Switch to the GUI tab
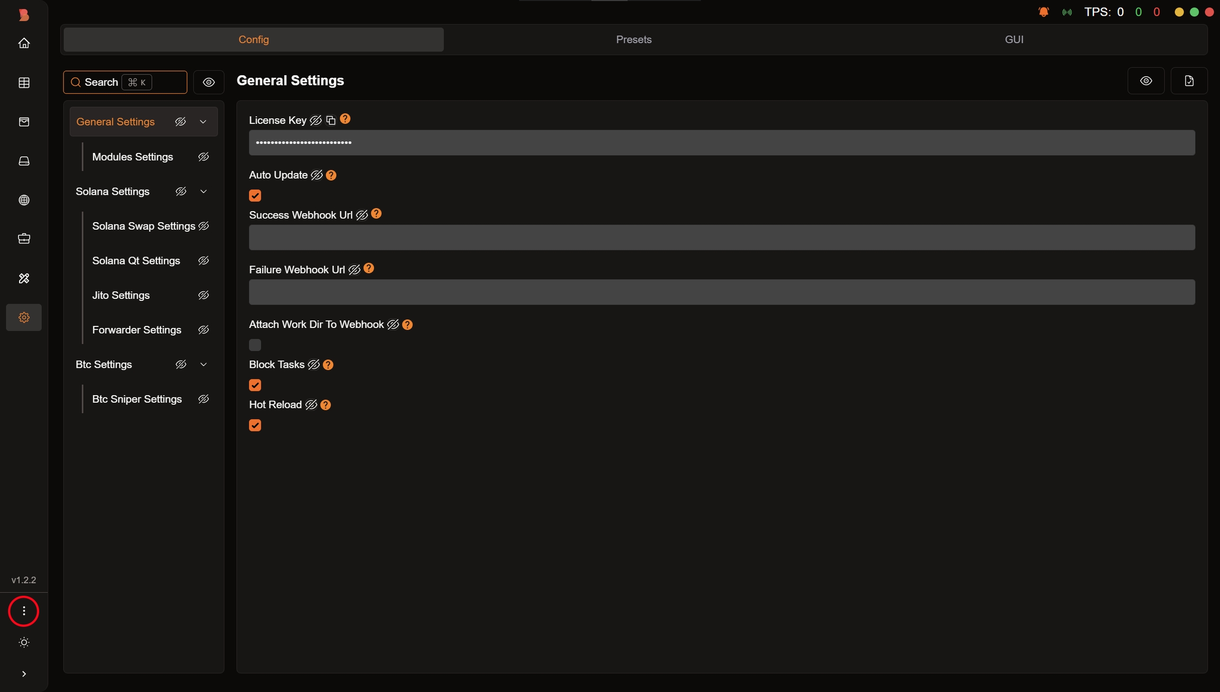Screen dimensions: 1220x692 click(1013, 40)
